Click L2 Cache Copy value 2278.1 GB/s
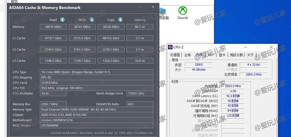 [x=111, y=50]
